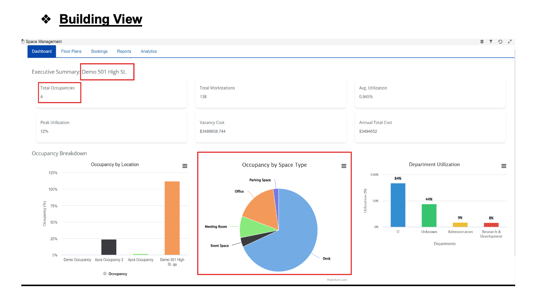Click the blue Desk pie slice
Image resolution: width=541 pixels, height=296 pixels.
(x=296, y=235)
